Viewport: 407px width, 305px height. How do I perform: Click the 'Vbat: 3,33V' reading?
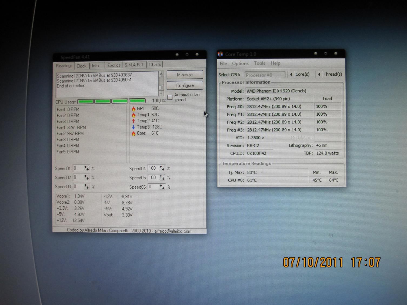(118, 215)
